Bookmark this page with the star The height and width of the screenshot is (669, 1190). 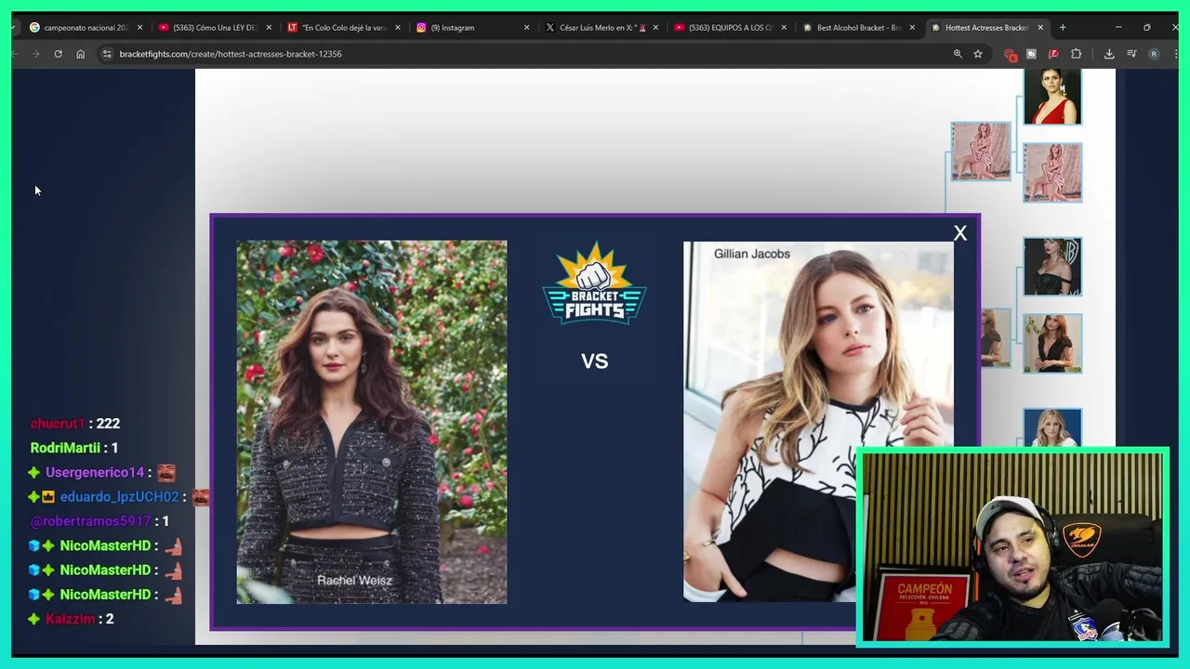(978, 54)
